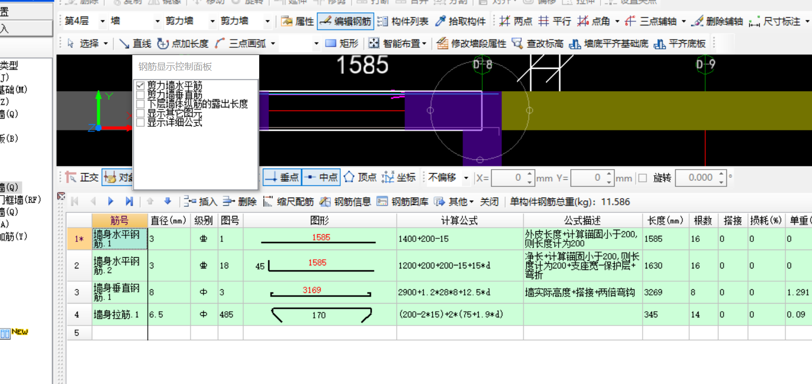Click 缩尺配筋 button
812x384 pixels.
coord(289,202)
